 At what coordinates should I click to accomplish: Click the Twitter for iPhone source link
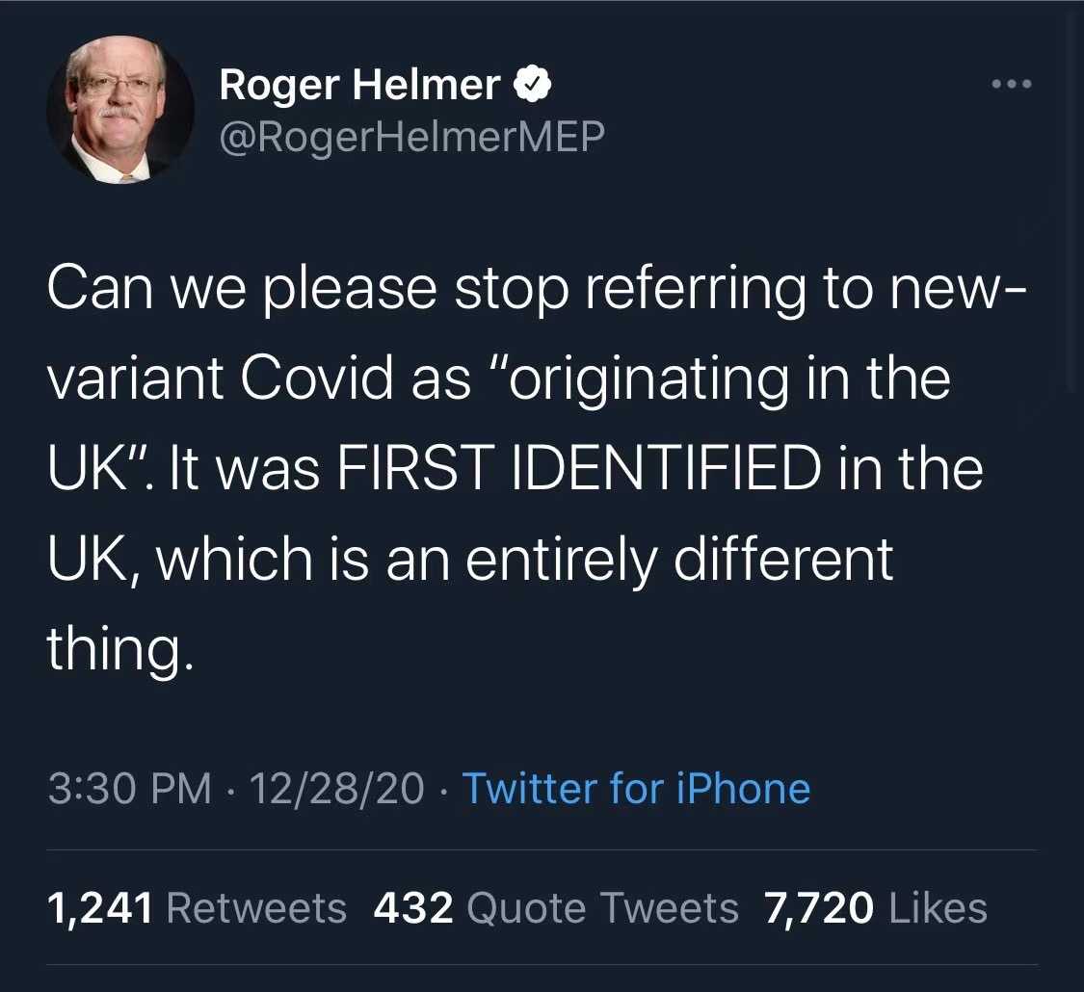pyautogui.click(x=636, y=789)
